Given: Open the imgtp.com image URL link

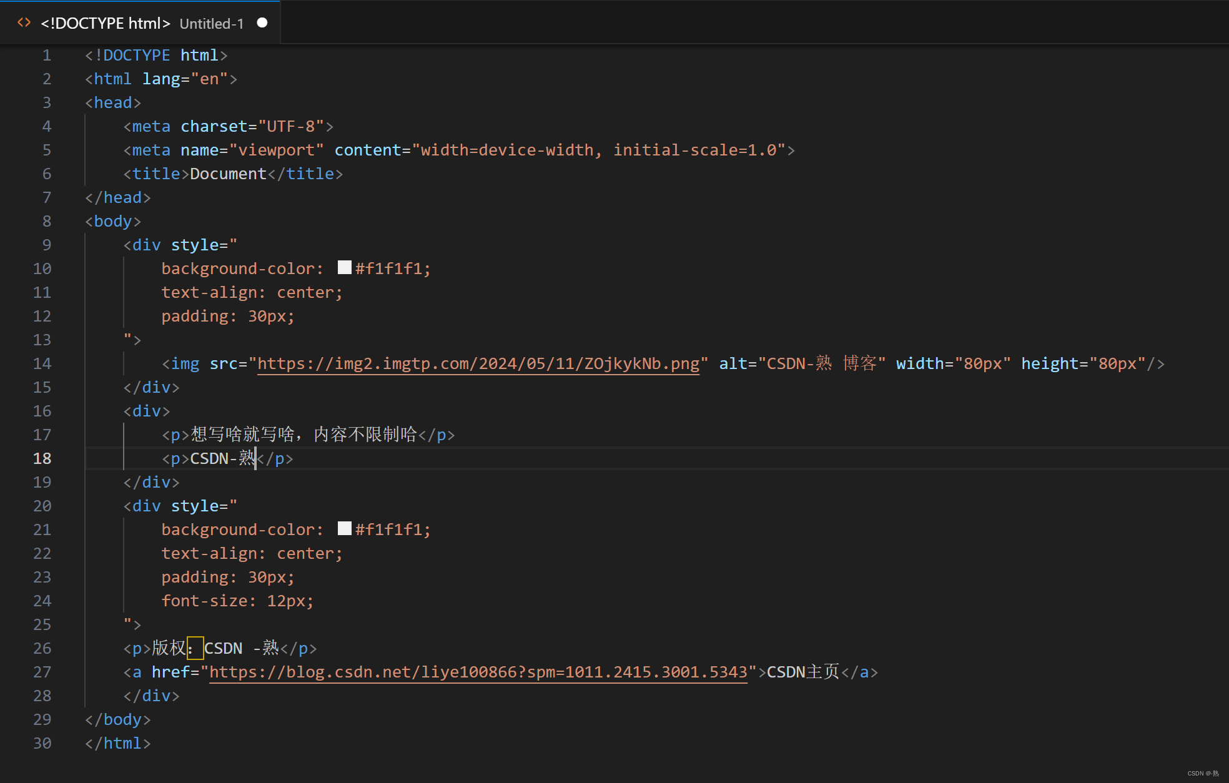Looking at the screenshot, I should (478, 363).
